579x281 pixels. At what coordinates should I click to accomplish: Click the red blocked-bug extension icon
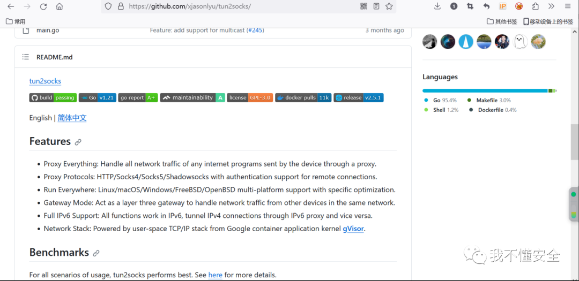519,6
